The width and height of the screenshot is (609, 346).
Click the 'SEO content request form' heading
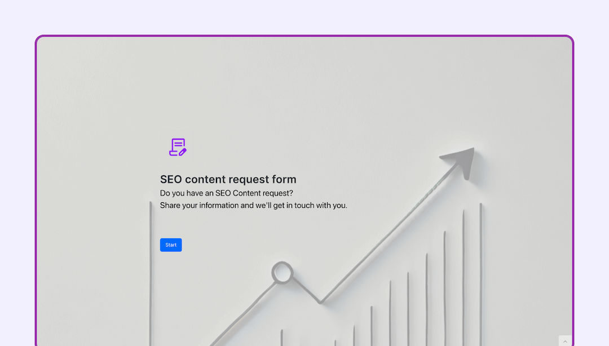coord(228,179)
